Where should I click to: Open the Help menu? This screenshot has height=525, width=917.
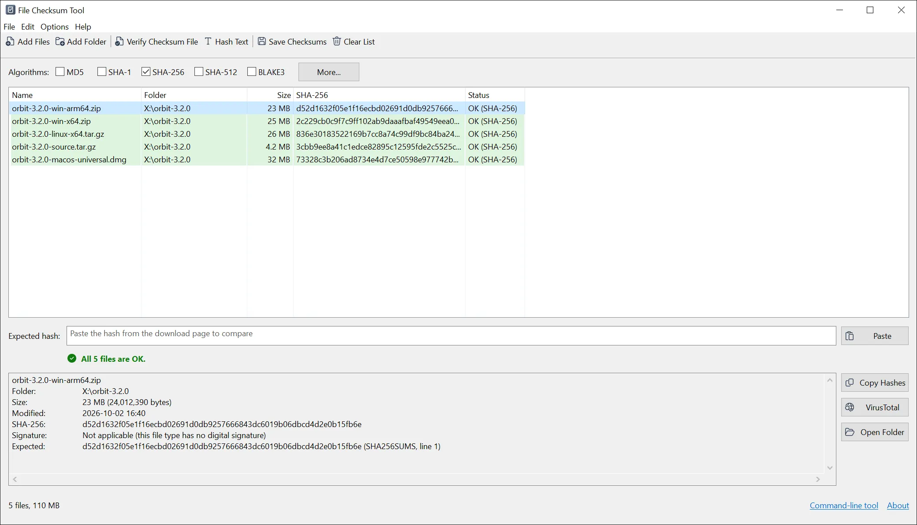pyautogui.click(x=83, y=26)
